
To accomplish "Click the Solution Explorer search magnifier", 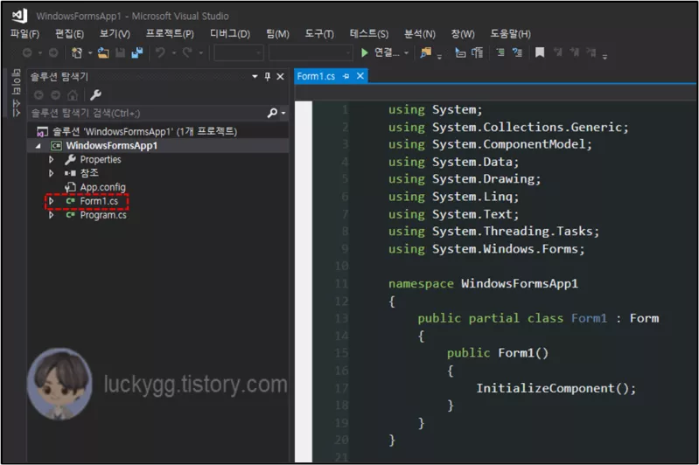I will coord(272,113).
